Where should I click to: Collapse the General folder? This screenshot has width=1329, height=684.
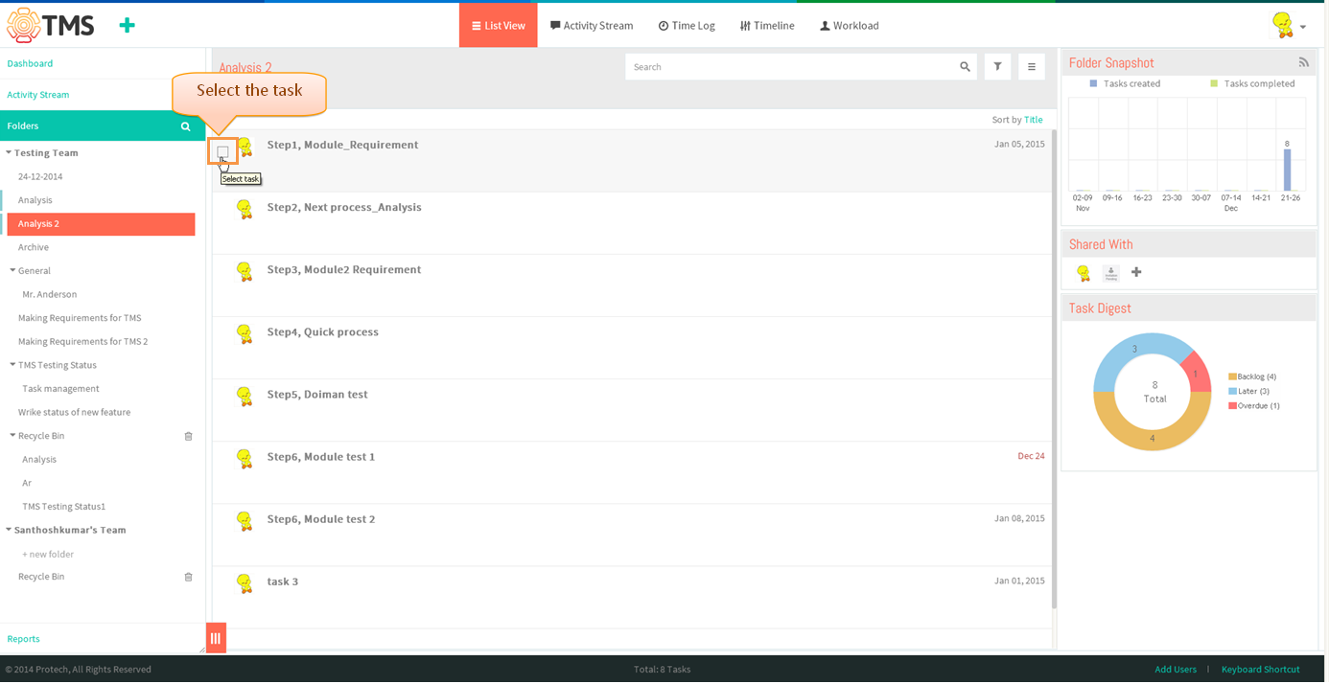tap(12, 270)
